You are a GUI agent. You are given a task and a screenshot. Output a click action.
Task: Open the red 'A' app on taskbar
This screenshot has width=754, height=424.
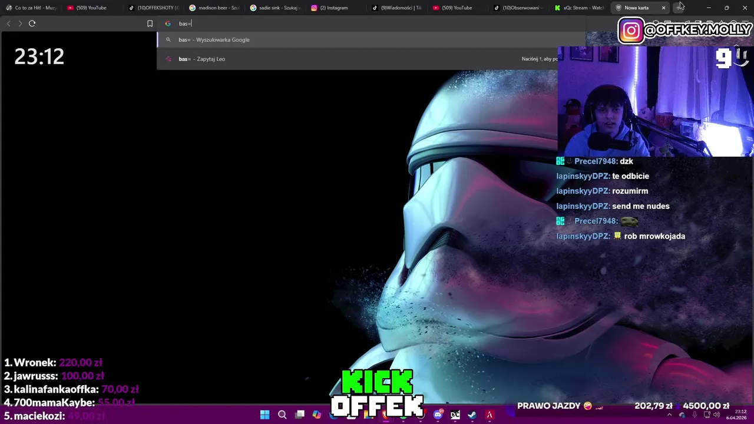(490, 415)
